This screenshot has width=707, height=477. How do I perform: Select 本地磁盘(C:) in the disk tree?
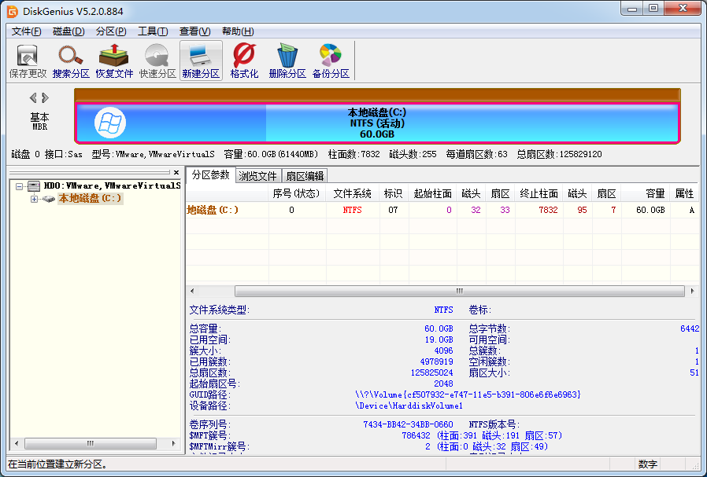(x=90, y=199)
